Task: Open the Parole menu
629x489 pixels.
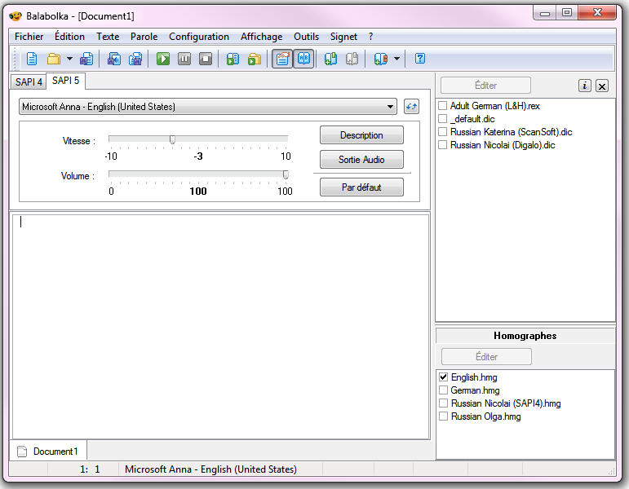Action: [x=144, y=37]
